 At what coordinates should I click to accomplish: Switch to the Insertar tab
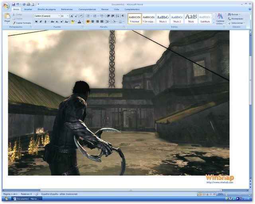pyautogui.click(x=28, y=9)
